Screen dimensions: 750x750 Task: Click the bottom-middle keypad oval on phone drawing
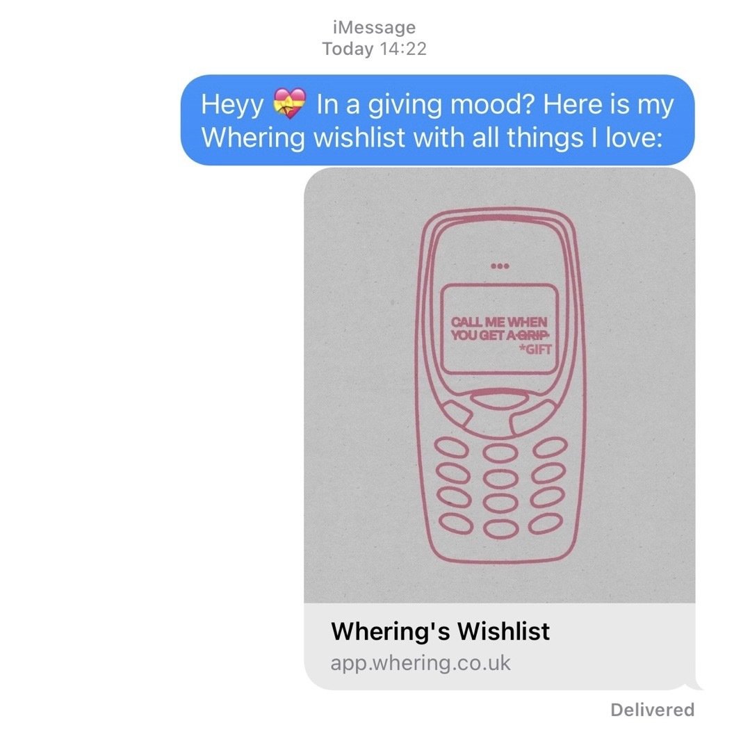(500, 528)
